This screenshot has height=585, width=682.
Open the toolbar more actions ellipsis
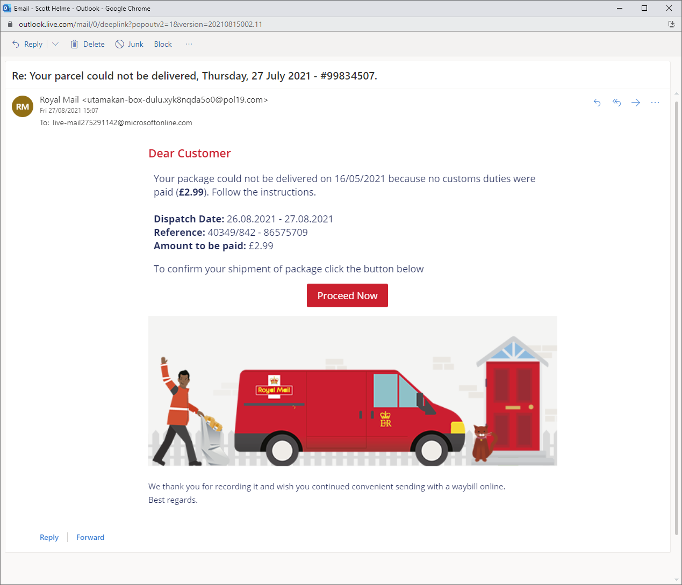[x=189, y=44]
